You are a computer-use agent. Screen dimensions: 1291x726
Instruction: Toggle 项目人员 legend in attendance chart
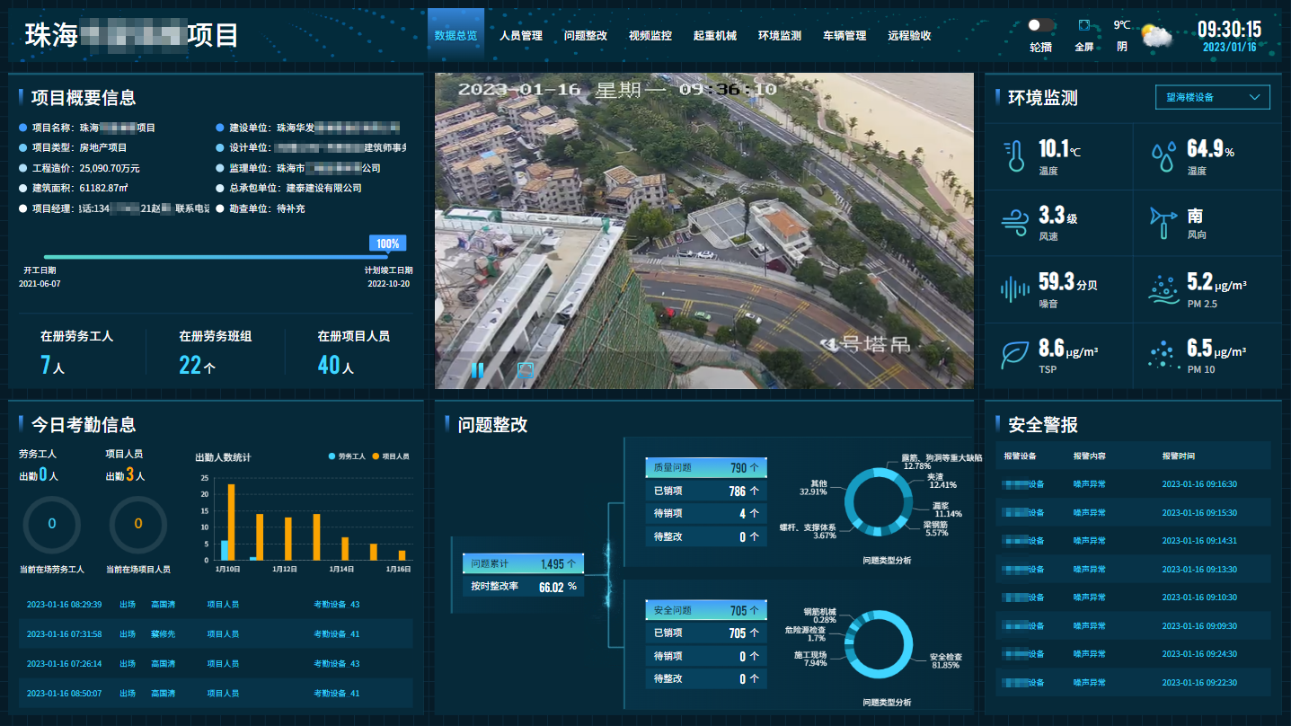[391, 456]
